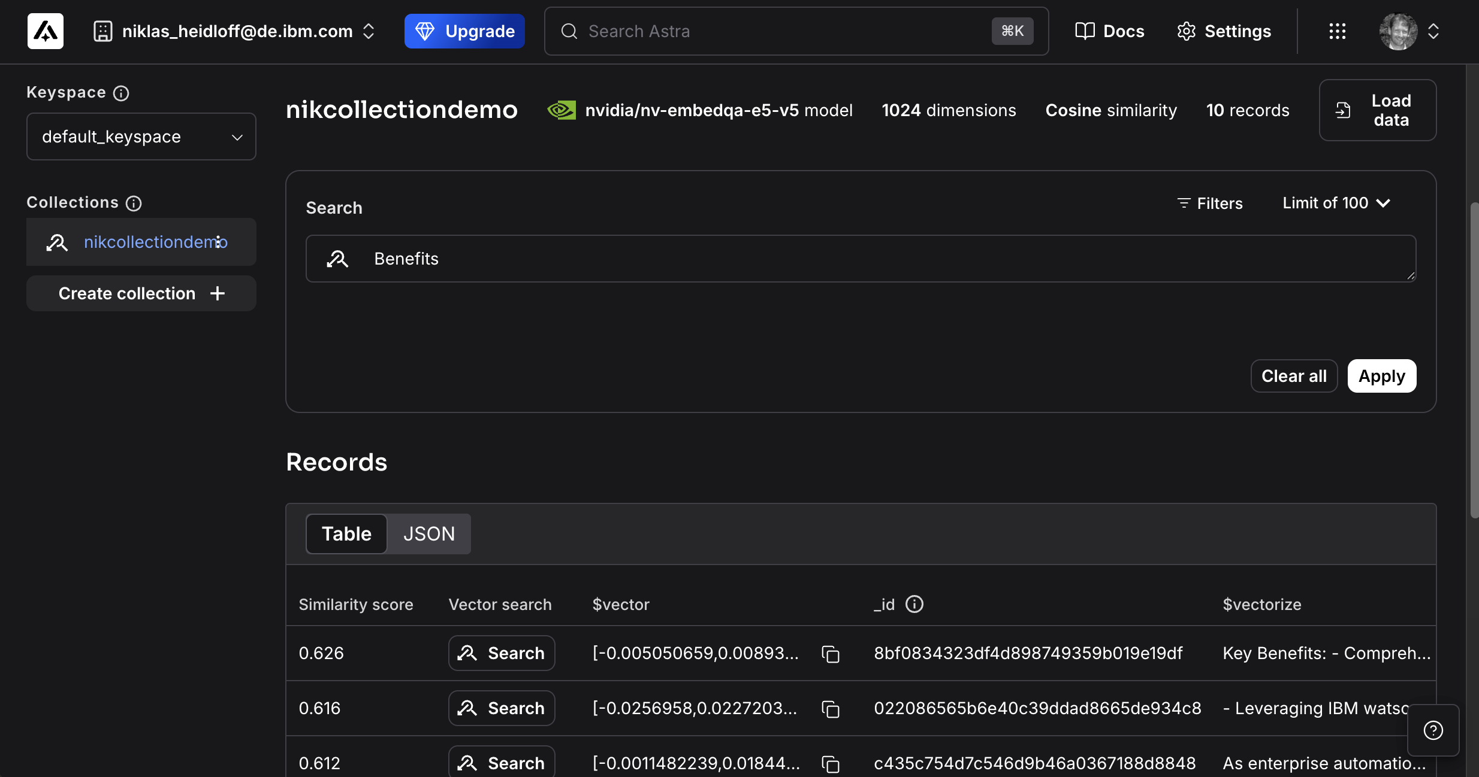This screenshot has height=777, width=1479.
Task: Click the id 8bf0834323df4d898749359b019e19df
Action: pos(1028,653)
